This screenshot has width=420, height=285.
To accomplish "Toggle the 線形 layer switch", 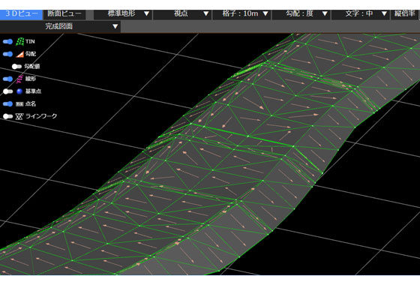I will pyautogui.click(x=7, y=79).
